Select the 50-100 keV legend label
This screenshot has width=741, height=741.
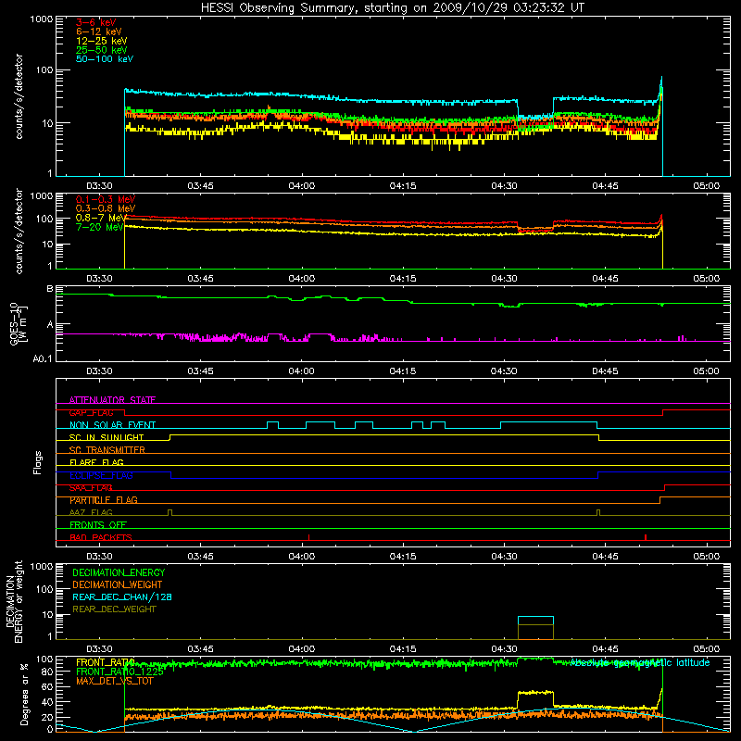click(x=105, y=59)
